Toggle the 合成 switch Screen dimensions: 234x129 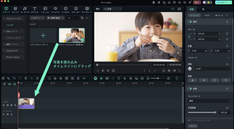click(x=190, y=89)
